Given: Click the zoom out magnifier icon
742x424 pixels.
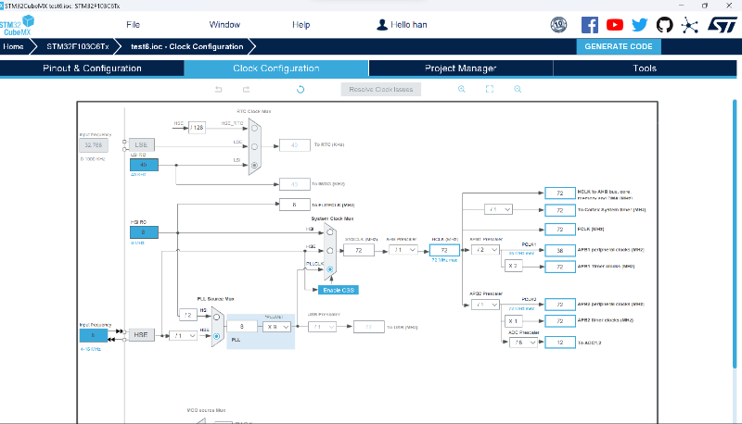Looking at the screenshot, I should (x=518, y=89).
